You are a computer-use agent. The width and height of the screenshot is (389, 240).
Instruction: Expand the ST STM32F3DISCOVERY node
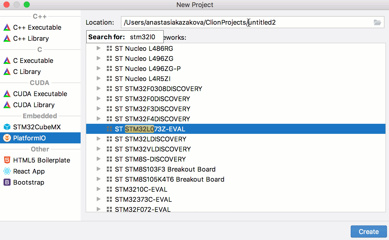tap(99, 108)
